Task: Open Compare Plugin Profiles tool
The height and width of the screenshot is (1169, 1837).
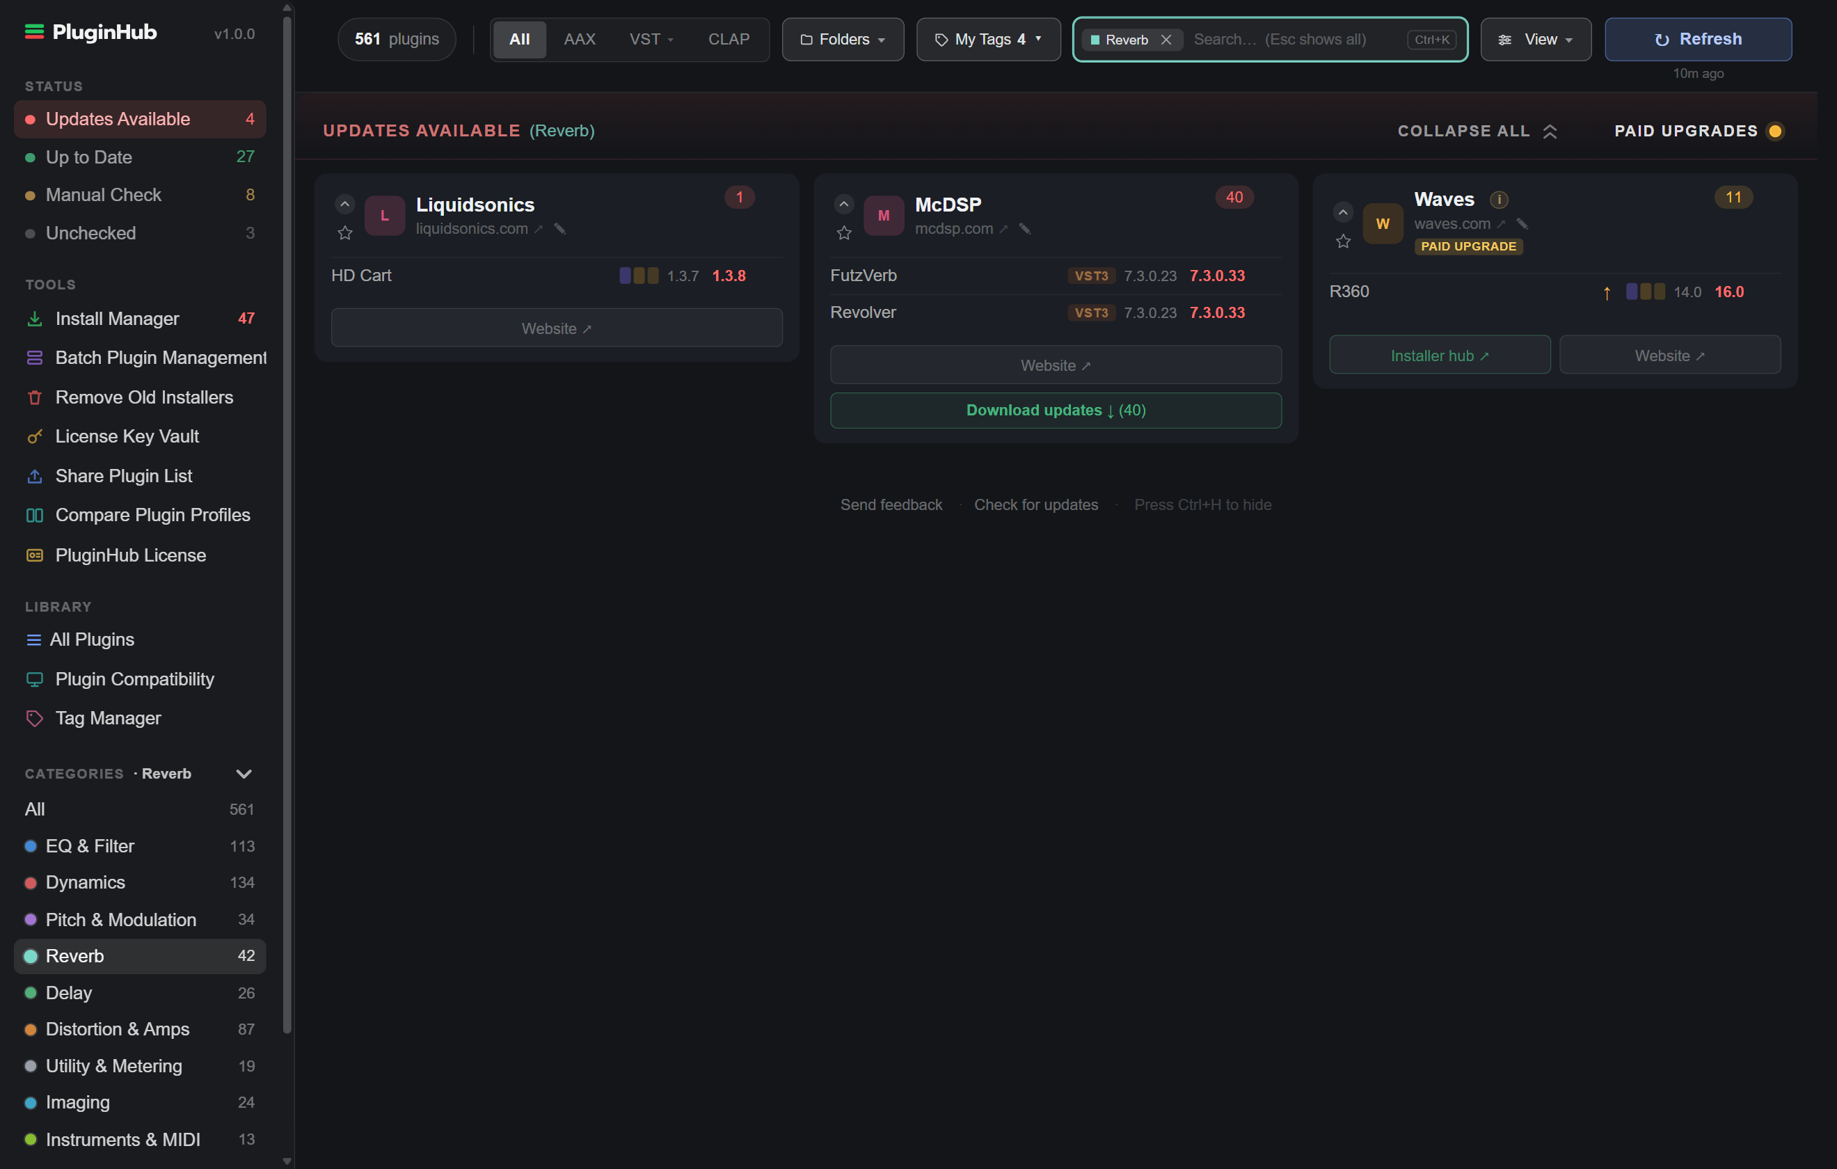Action: point(141,515)
